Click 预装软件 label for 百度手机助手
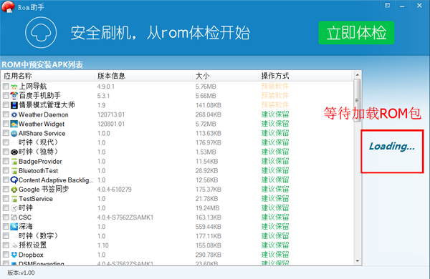Screen dimensions: 430x279 275,96
